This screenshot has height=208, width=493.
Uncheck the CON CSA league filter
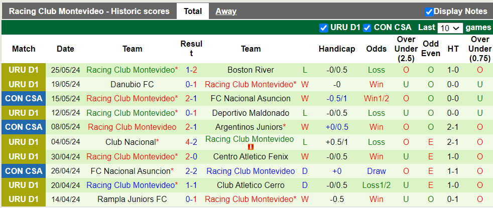click(367, 28)
